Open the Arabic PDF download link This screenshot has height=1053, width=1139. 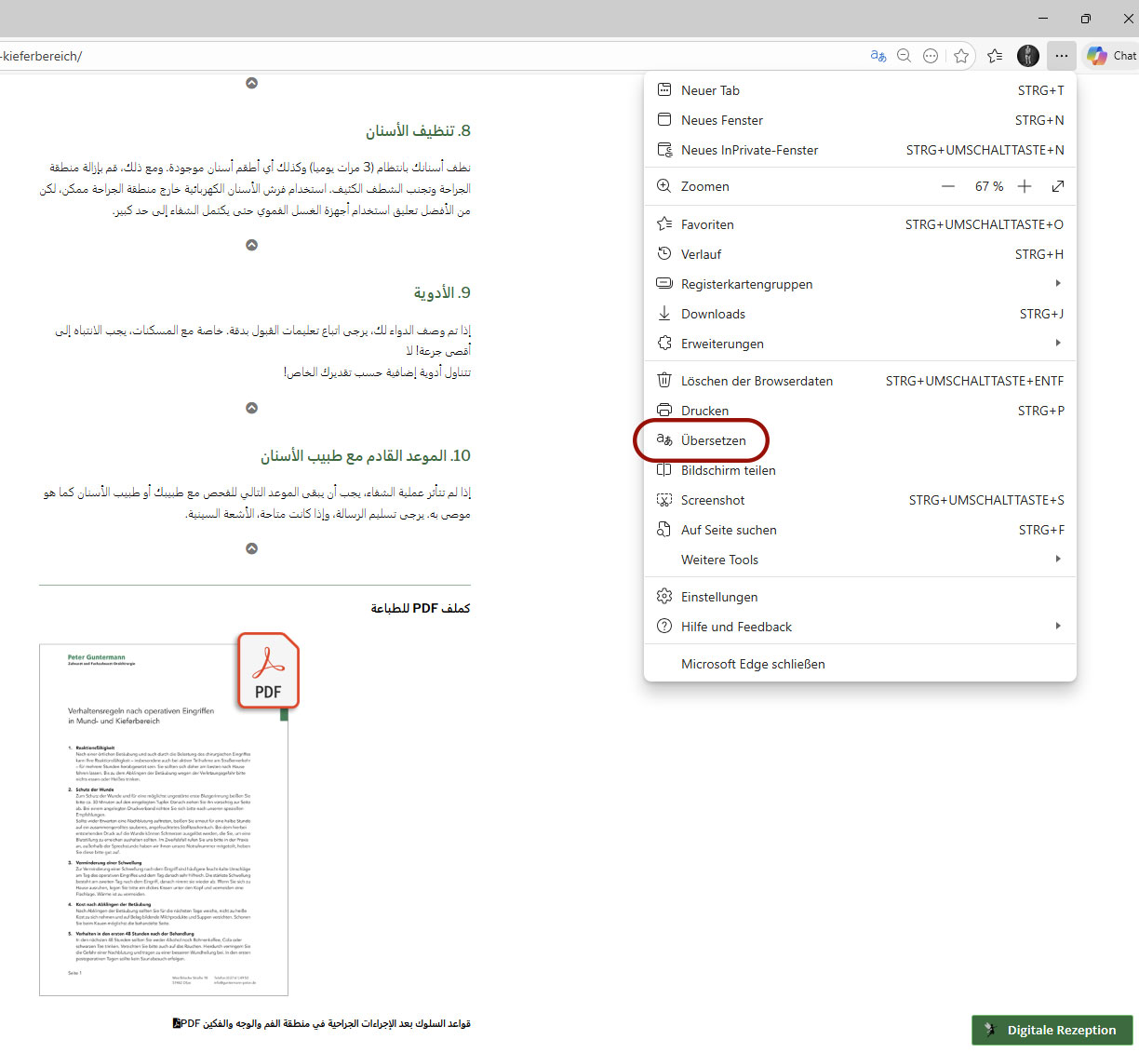(x=322, y=1022)
